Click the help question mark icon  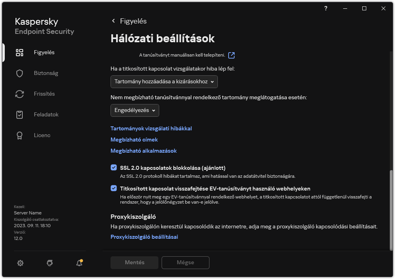(x=326, y=8)
